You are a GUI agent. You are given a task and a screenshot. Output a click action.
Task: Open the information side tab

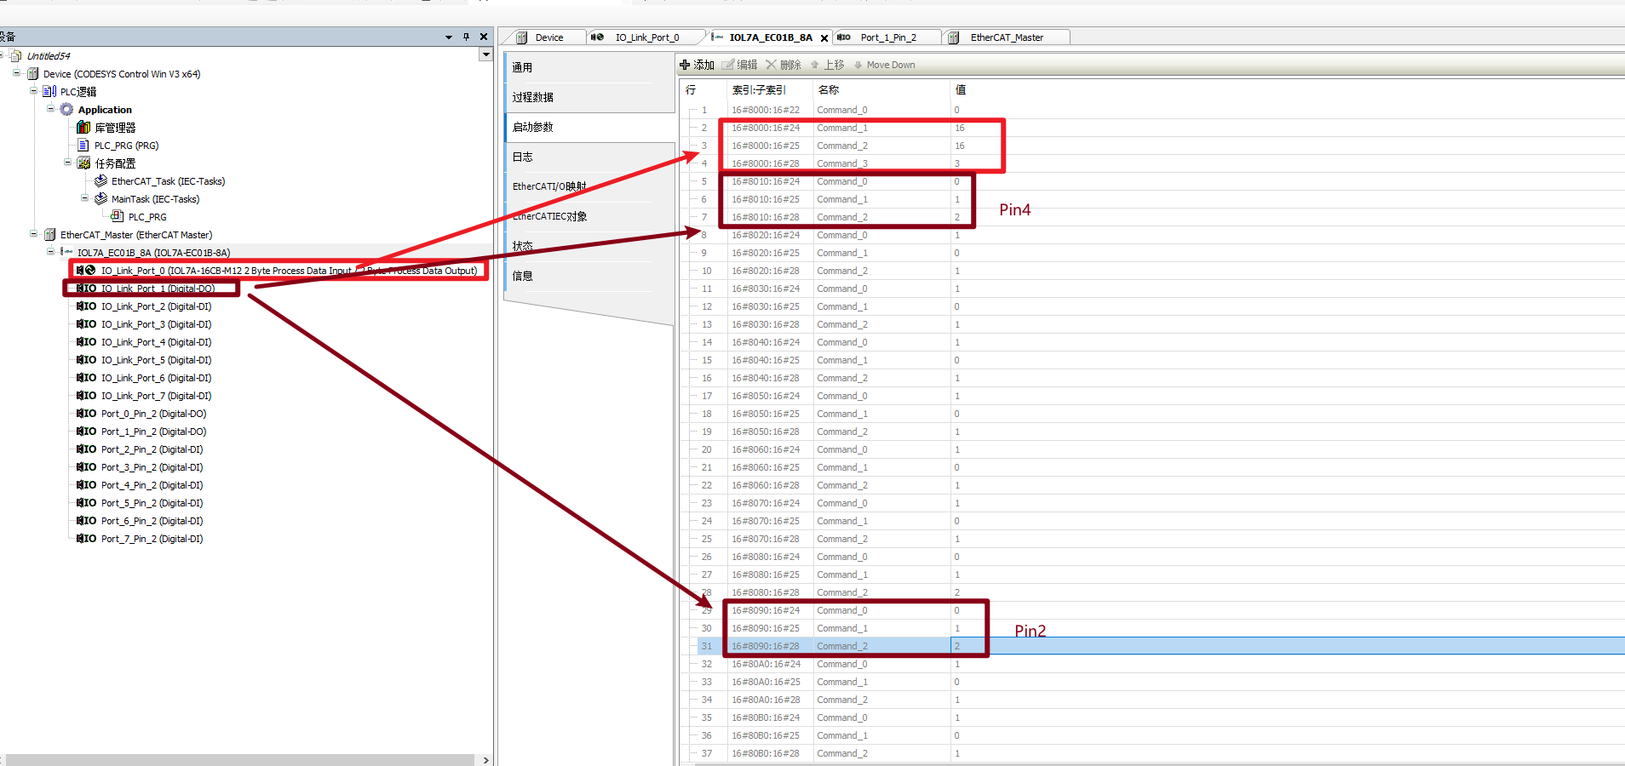point(589,276)
